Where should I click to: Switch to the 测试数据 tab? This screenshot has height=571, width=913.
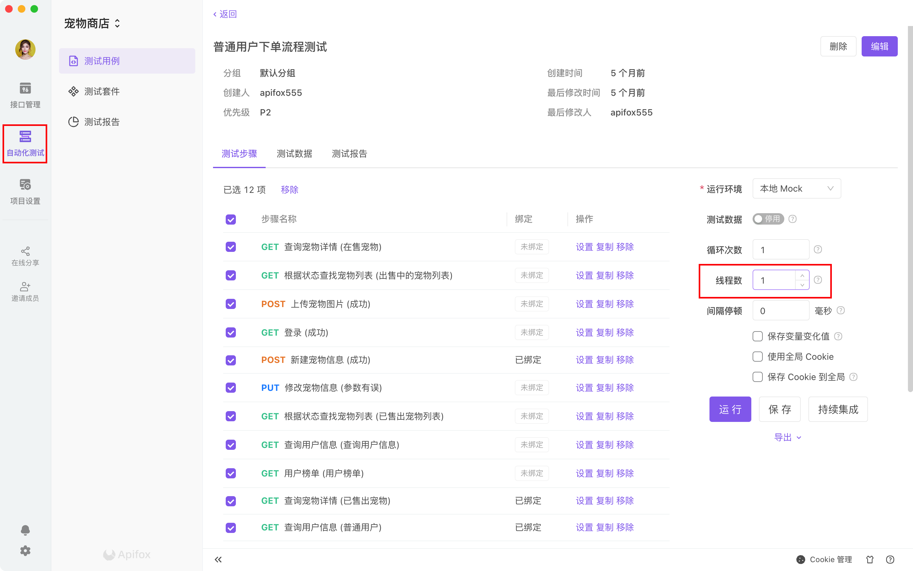pyautogui.click(x=294, y=154)
